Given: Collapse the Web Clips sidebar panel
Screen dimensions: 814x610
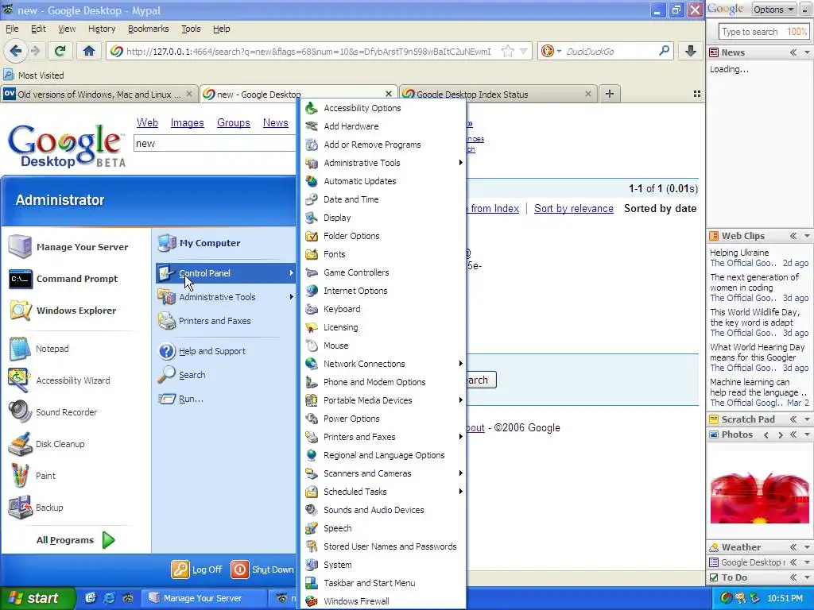Looking at the screenshot, I should [x=793, y=236].
